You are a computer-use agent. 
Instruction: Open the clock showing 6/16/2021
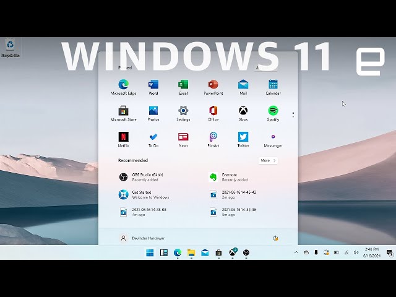tap(372, 252)
